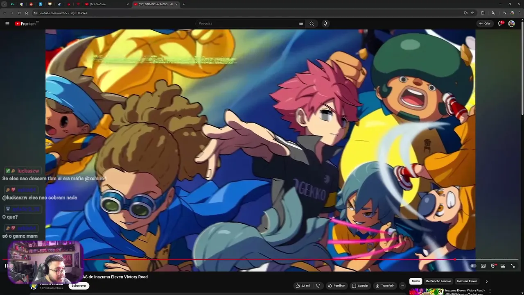
Task: Open the media controls toolbar icon
Action: tap(504, 13)
